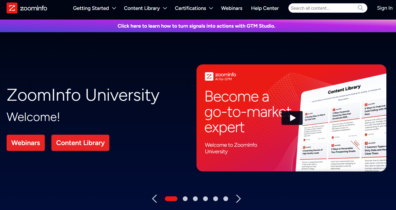Jump to the third carousel slide dot
This screenshot has height=210, width=396.
(195, 199)
